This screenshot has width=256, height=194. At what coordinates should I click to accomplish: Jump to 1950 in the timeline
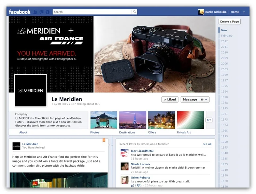click(x=224, y=142)
